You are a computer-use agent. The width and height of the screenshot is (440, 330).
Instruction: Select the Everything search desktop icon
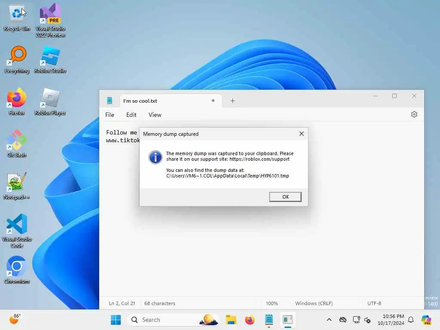click(17, 59)
